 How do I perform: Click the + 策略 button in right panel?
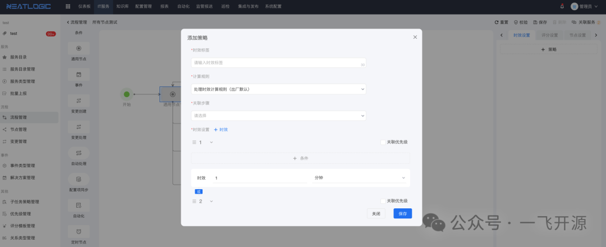[x=549, y=49]
